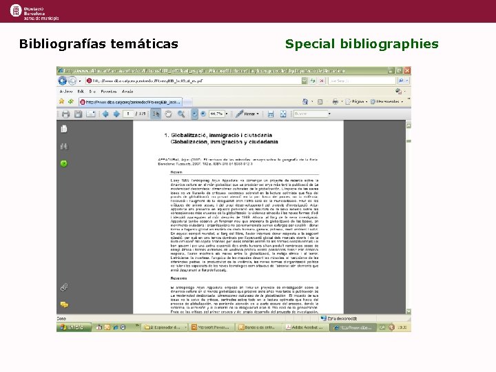496x372 pixels.
Task: Click the address bar URL field
Action: (x=194, y=81)
